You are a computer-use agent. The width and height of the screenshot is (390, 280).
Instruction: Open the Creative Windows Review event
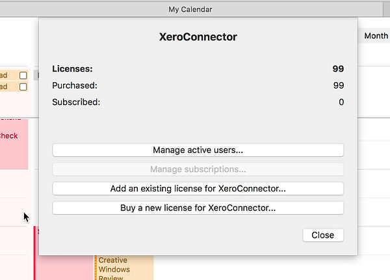(124, 268)
